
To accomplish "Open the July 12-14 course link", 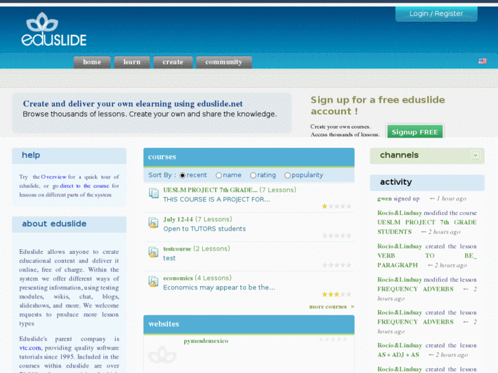I will pos(178,220).
